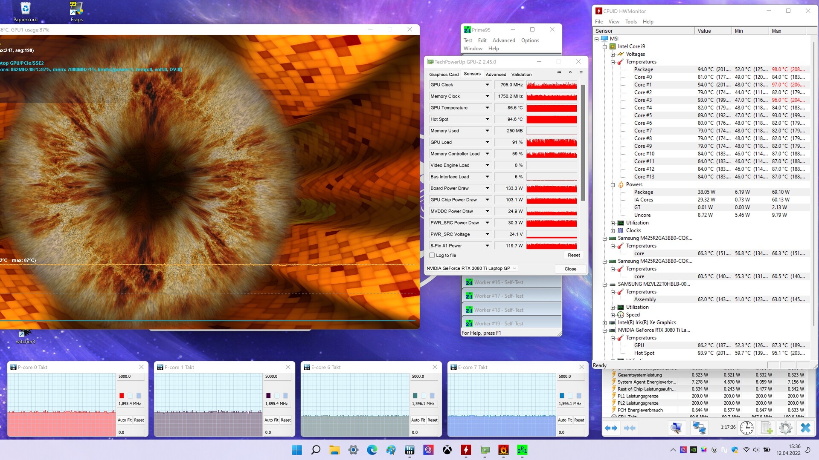Open Xbox taskbar icon

coord(447,450)
